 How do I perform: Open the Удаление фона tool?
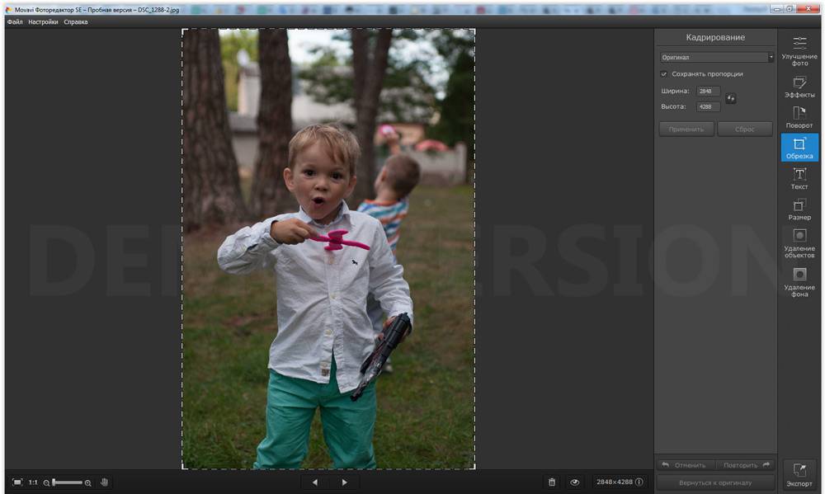[x=799, y=281]
